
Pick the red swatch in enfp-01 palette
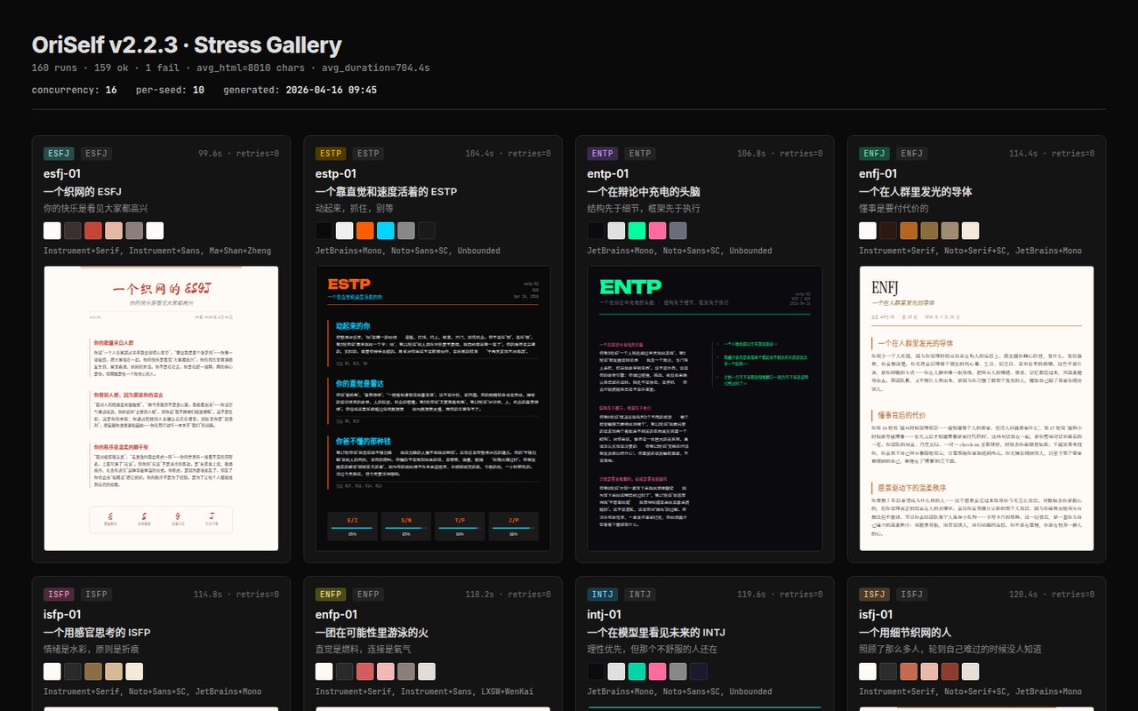pyautogui.click(x=365, y=671)
